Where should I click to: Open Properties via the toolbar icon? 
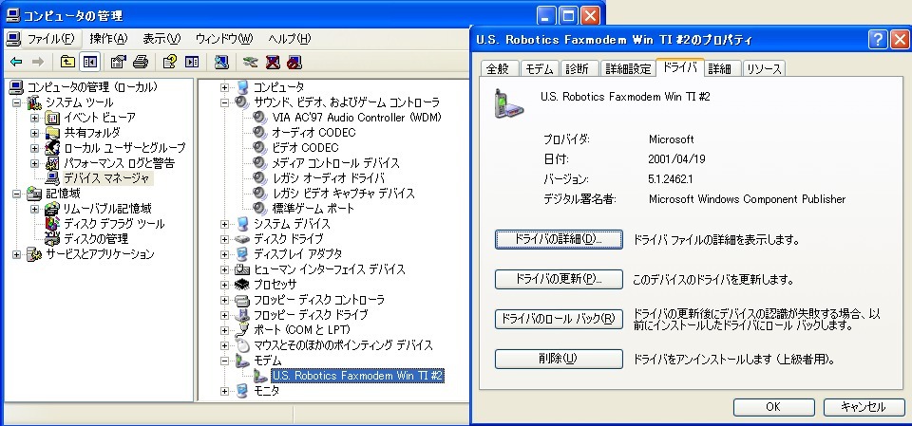[118, 62]
